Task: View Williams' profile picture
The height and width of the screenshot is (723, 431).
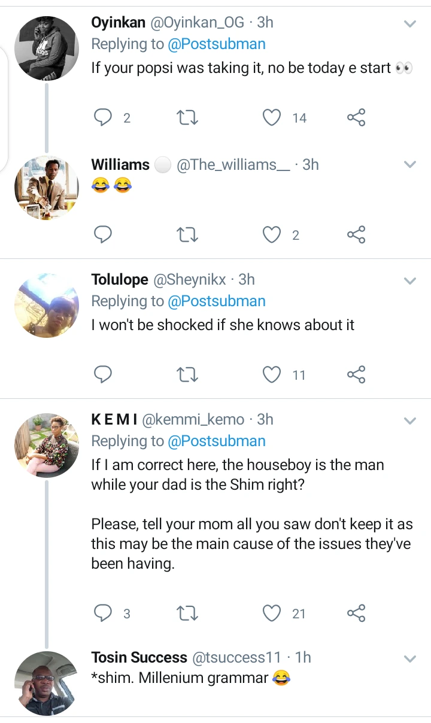Action: click(47, 188)
